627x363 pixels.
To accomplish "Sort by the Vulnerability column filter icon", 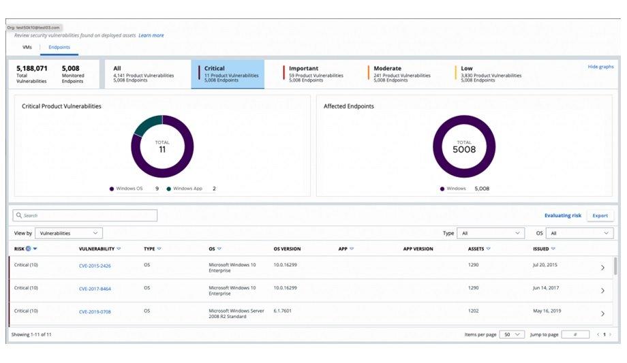I will [x=119, y=249].
